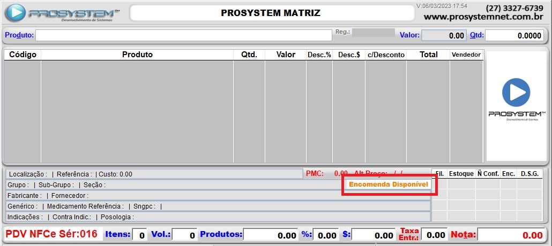Select the Valor input field
Viewport: 552px width, 246px height.
tap(444, 35)
